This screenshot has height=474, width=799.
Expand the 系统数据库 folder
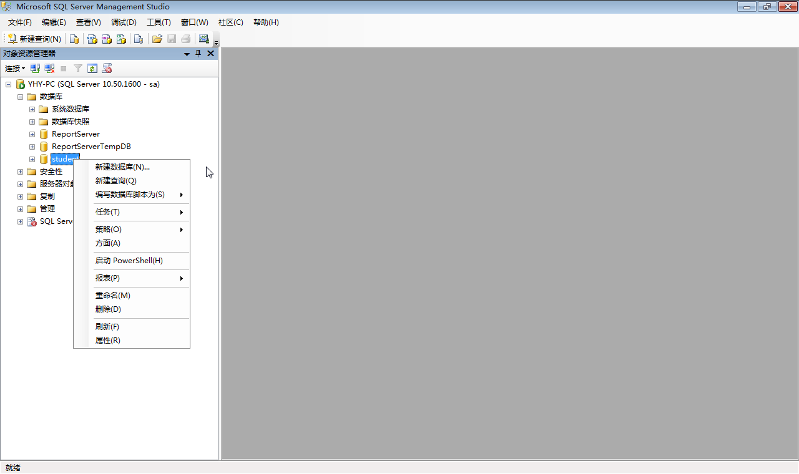coord(32,109)
